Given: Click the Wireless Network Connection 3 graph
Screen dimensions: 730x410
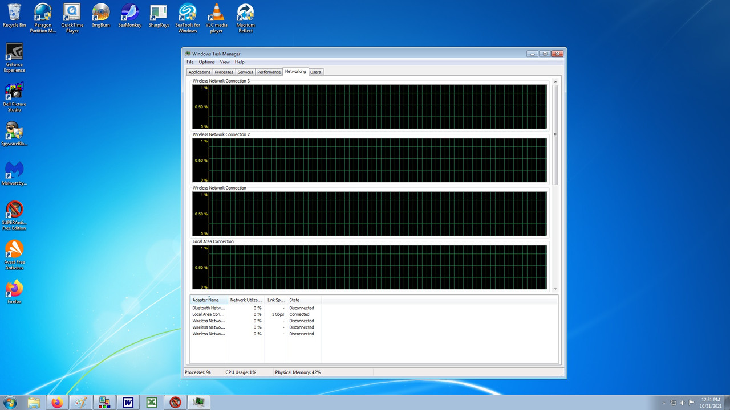Looking at the screenshot, I should click(369, 106).
